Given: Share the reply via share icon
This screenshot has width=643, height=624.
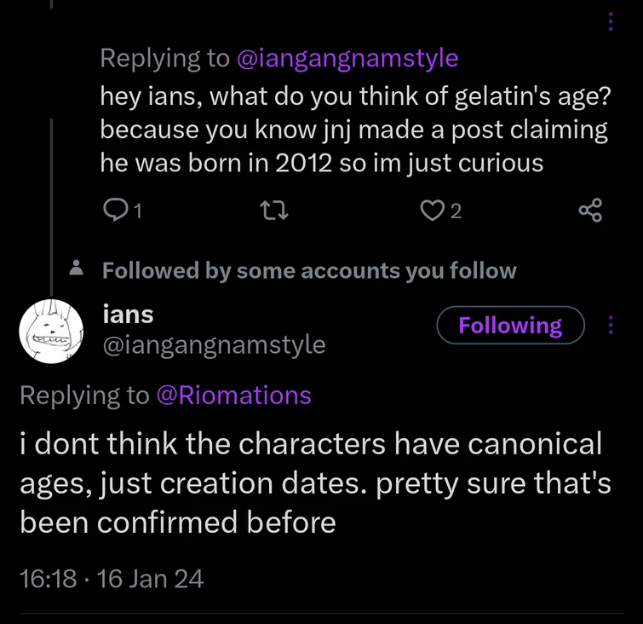Looking at the screenshot, I should (x=589, y=210).
